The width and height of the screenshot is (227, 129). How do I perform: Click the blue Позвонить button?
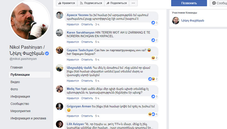189,3
